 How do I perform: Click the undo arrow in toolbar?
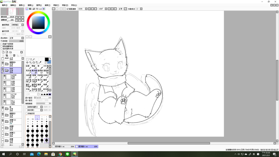point(54,9)
